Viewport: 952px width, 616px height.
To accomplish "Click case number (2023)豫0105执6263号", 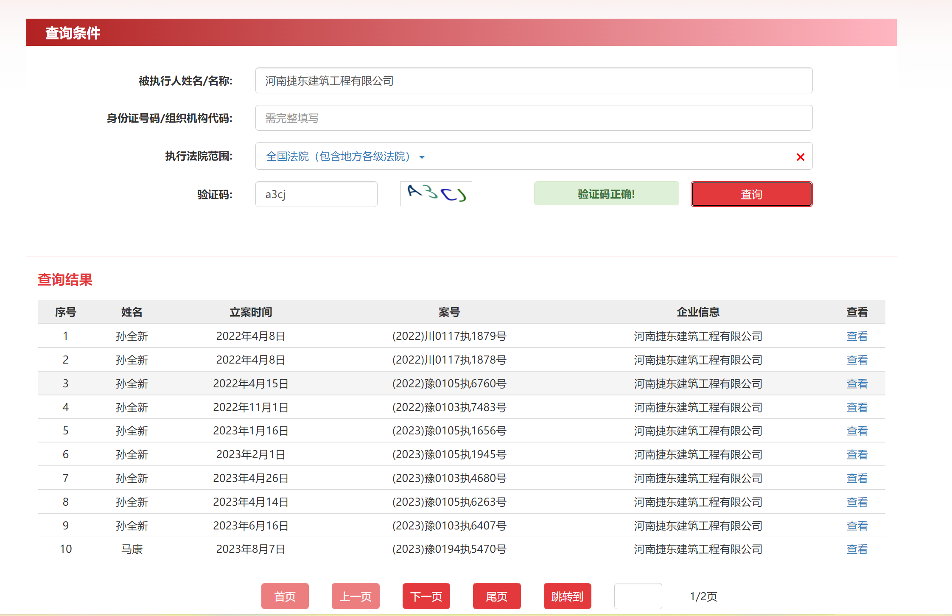I will pyautogui.click(x=449, y=502).
